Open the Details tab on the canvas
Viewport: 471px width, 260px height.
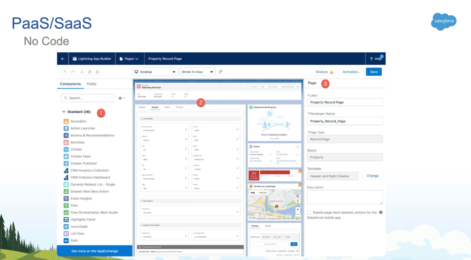155,108
